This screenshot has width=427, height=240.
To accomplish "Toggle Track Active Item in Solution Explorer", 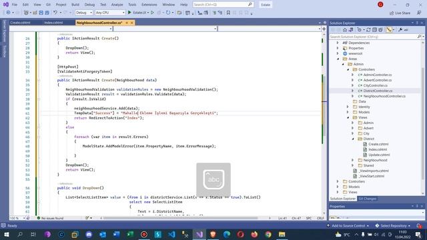I will pyautogui.click(x=389, y=30).
